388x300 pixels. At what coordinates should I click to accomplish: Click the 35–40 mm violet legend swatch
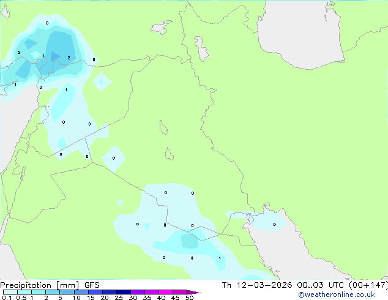(x=152, y=292)
